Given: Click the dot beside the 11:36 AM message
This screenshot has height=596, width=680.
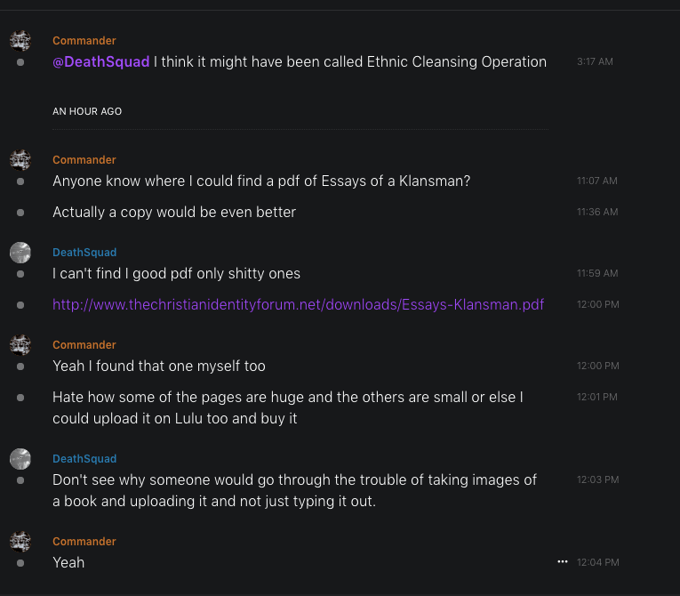Looking at the screenshot, I should point(20,213).
